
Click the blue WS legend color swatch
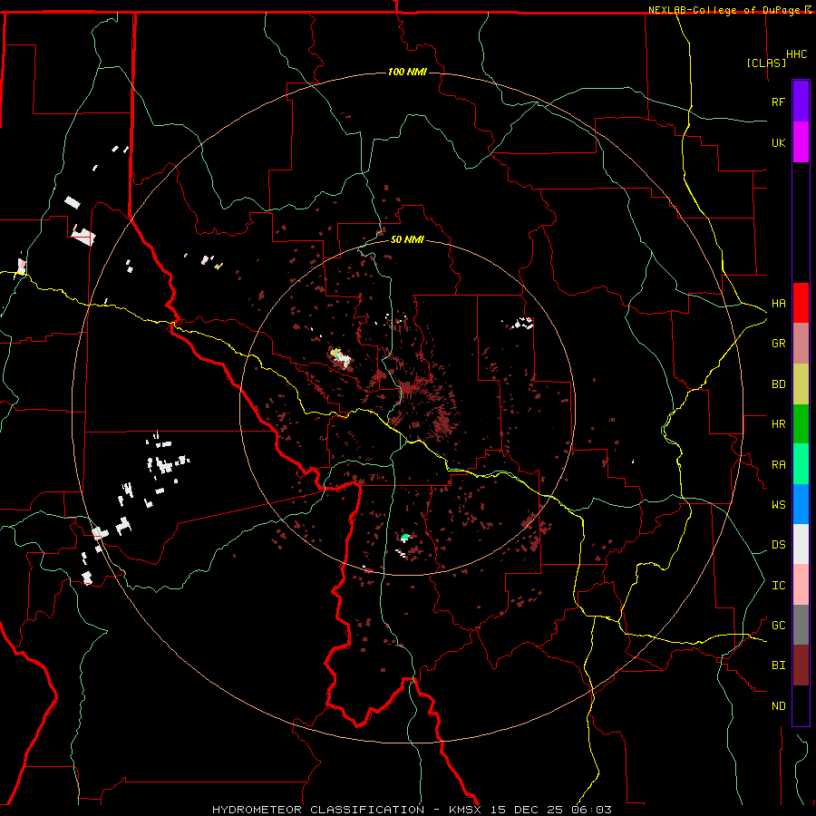pos(801,504)
